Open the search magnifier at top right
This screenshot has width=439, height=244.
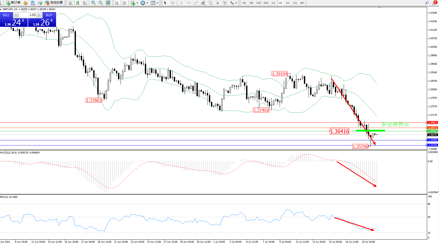427,3
